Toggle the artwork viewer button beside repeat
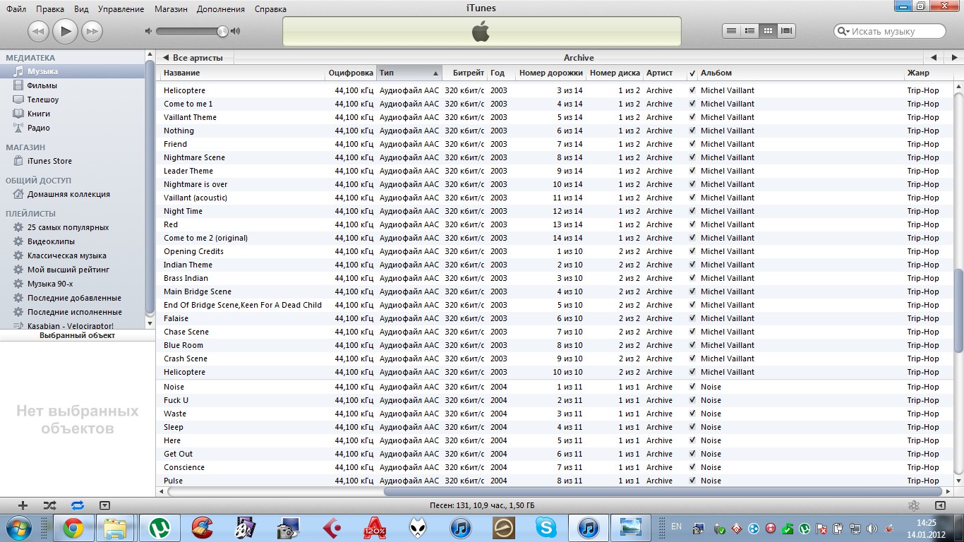The height and width of the screenshot is (542, 964). 104,505
